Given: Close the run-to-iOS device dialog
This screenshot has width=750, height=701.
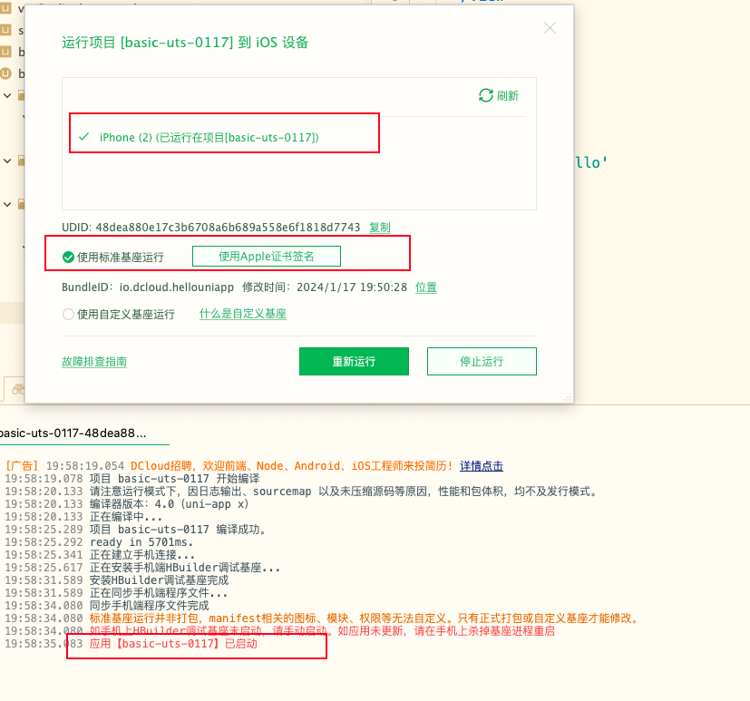Looking at the screenshot, I should tap(550, 28).
